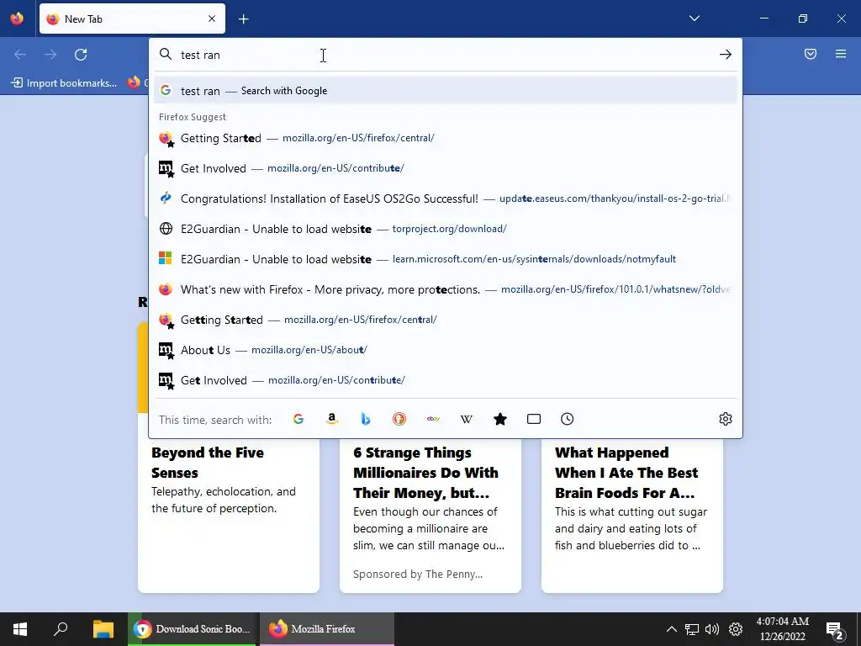This screenshot has width=861, height=646.
Task: Open the About Us mozilla.org suggestion
Action: (446, 350)
